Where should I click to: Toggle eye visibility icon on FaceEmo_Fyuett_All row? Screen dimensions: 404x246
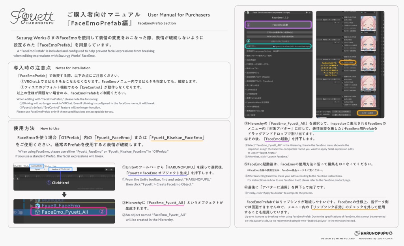[15, 212]
